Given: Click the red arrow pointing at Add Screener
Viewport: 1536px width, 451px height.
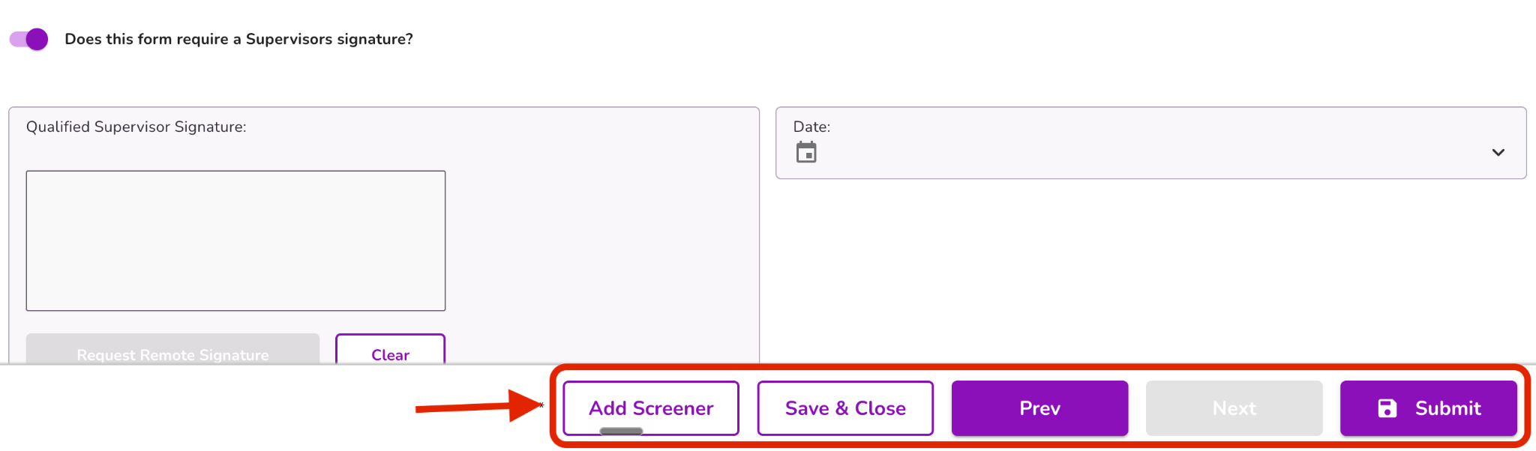Looking at the screenshot, I should pos(478,406).
